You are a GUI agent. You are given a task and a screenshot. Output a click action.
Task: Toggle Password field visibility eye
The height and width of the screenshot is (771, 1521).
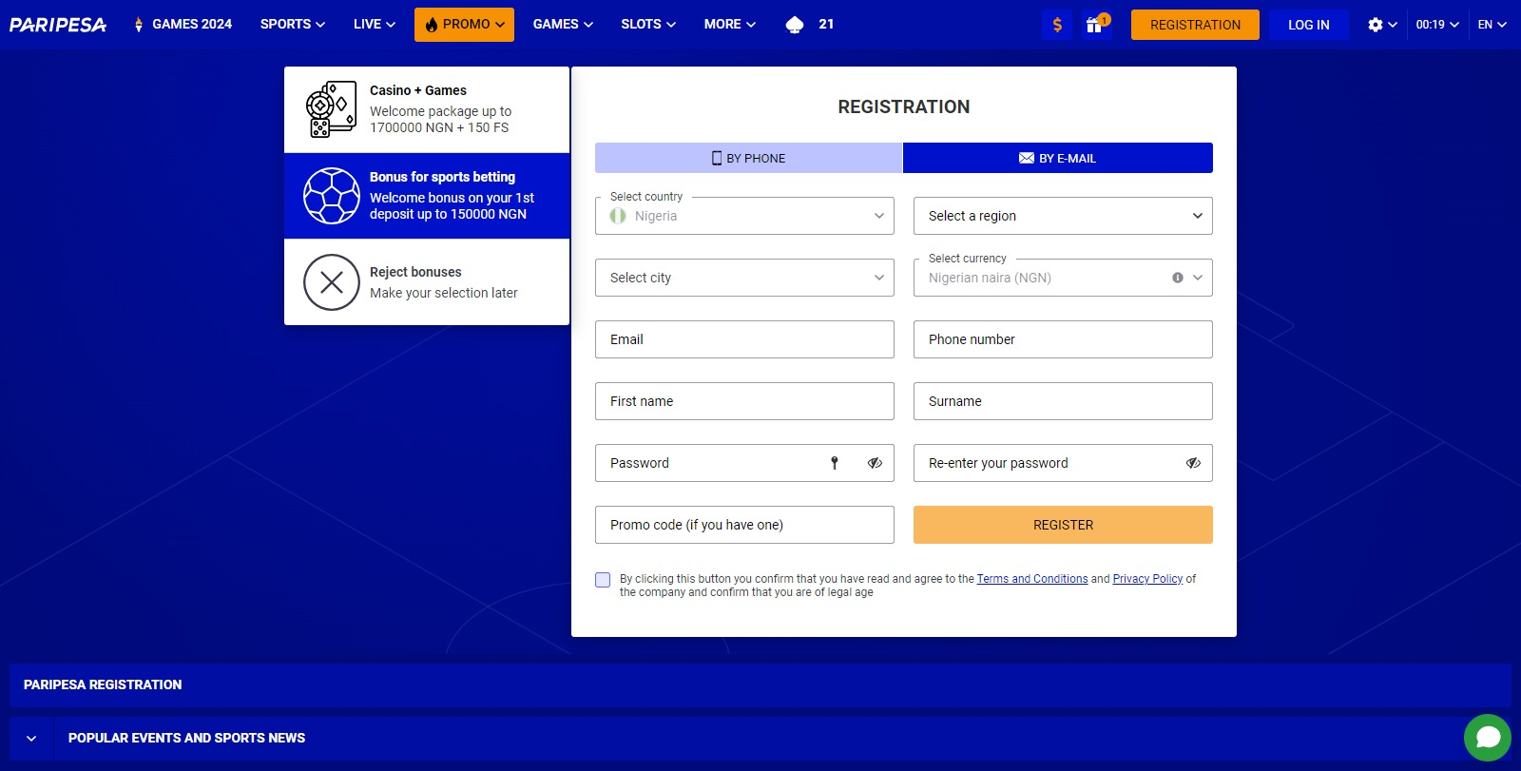(875, 463)
